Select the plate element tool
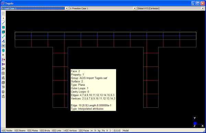Screen dimensions: 206x133 pos(3,27)
